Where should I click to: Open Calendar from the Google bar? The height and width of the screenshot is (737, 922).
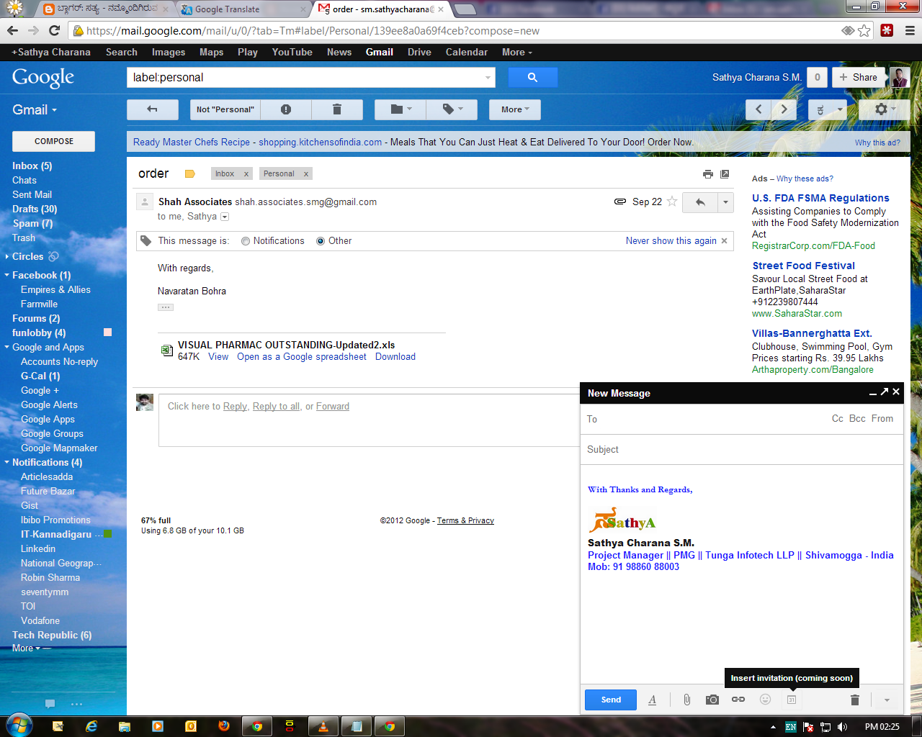467,52
